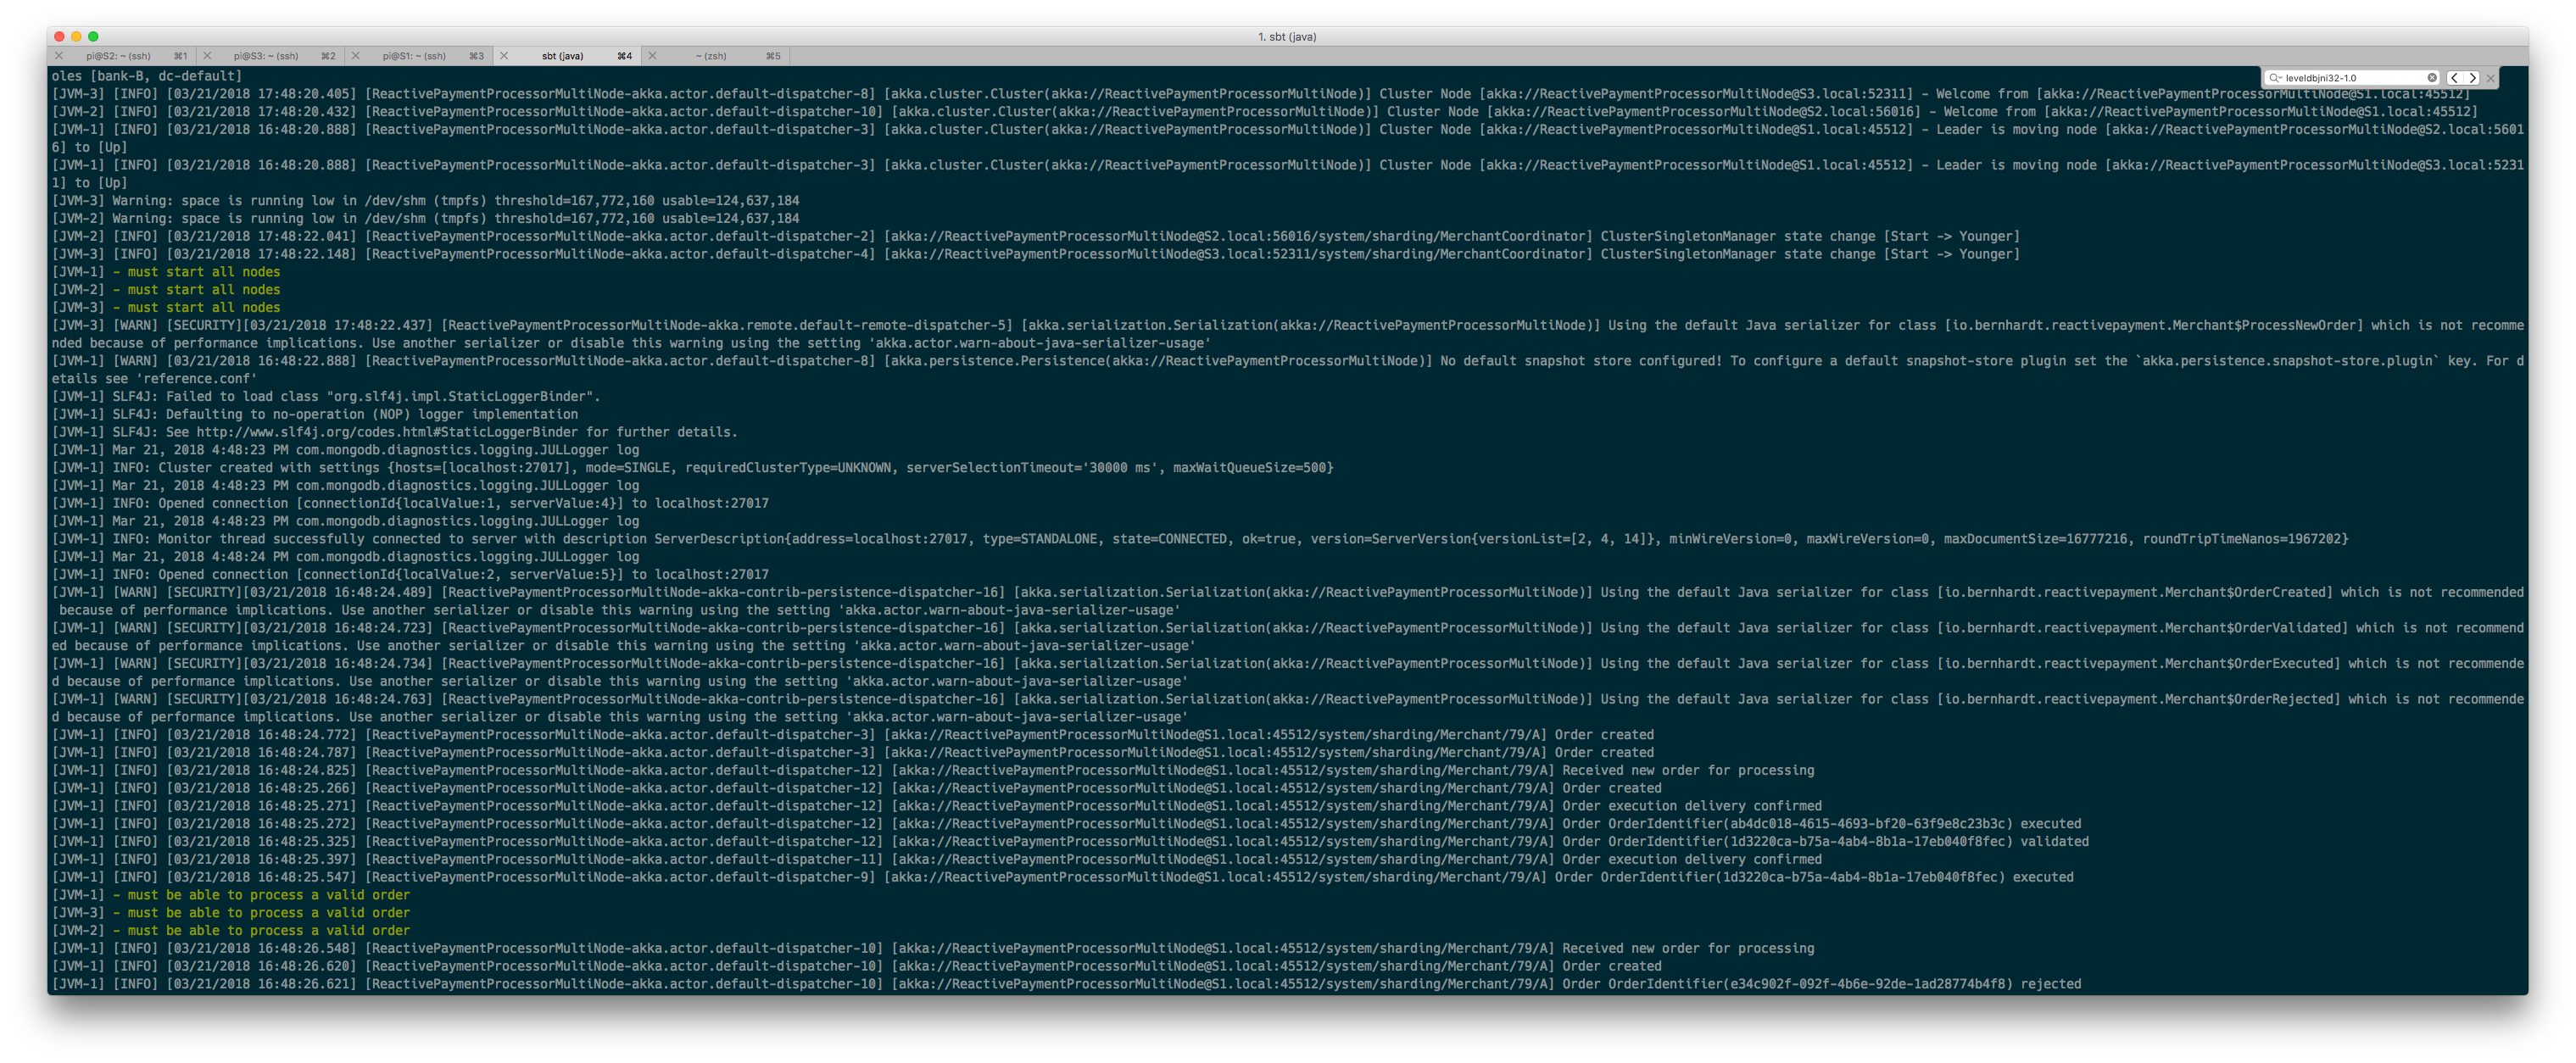Select the sbt (java) tab
Image resolution: width=2576 pixels, height=1063 pixels.
[562, 56]
